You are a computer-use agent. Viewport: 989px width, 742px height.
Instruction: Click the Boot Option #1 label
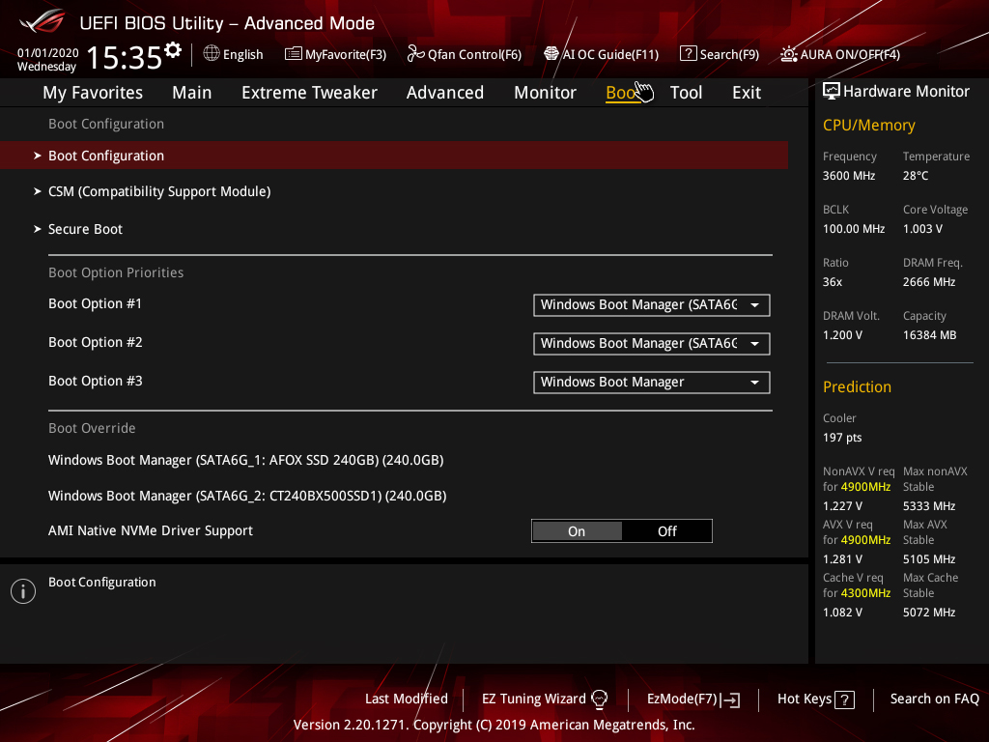(x=96, y=303)
